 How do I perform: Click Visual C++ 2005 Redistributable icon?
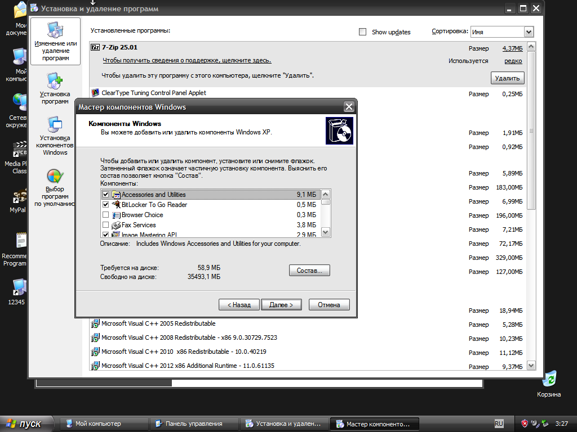tap(95, 323)
